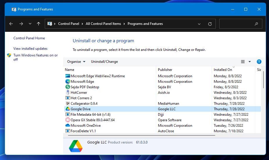Select File Metadata 64-bit (v1.6) entry
Image resolution: width=269 pixels, height=160 pixels.
pyautogui.click(x=90, y=114)
